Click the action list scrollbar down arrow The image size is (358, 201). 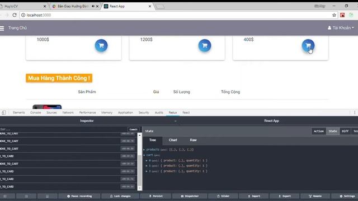(139, 189)
